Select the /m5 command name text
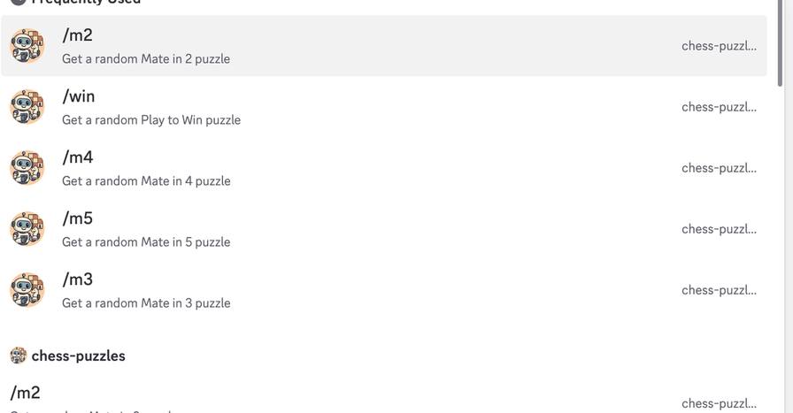 [x=78, y=218]
